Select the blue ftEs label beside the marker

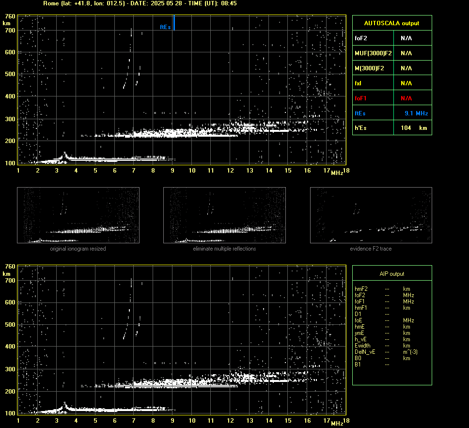pos(165,27)
